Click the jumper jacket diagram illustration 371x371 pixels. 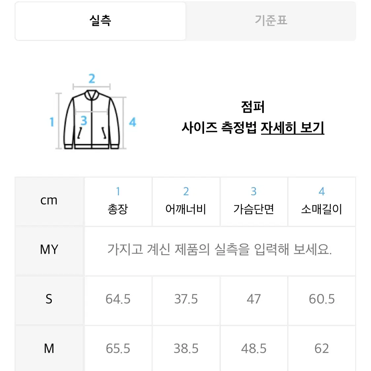(91, 119)
